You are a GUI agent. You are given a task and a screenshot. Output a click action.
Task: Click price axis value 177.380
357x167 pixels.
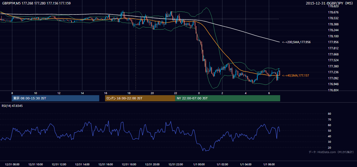(333, 66)
